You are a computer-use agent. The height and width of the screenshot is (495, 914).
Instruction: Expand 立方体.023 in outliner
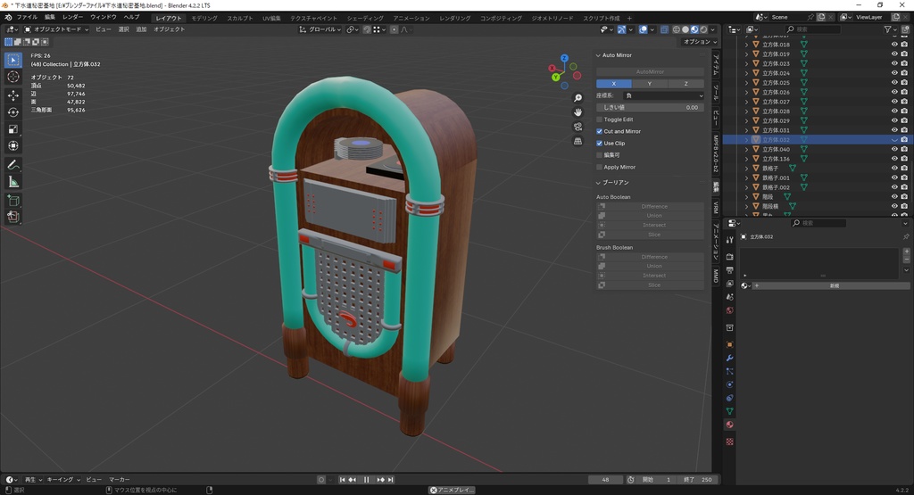click(747, 63)
